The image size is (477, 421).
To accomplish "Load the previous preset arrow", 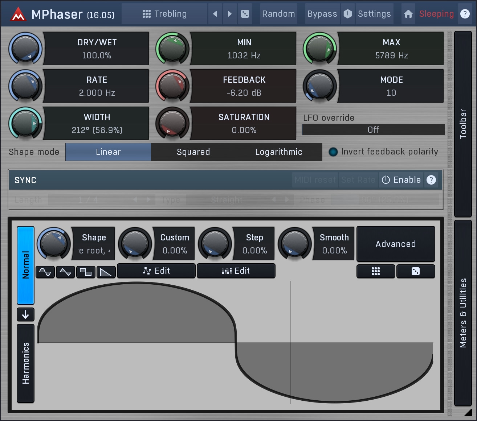I will click(215, 14).
